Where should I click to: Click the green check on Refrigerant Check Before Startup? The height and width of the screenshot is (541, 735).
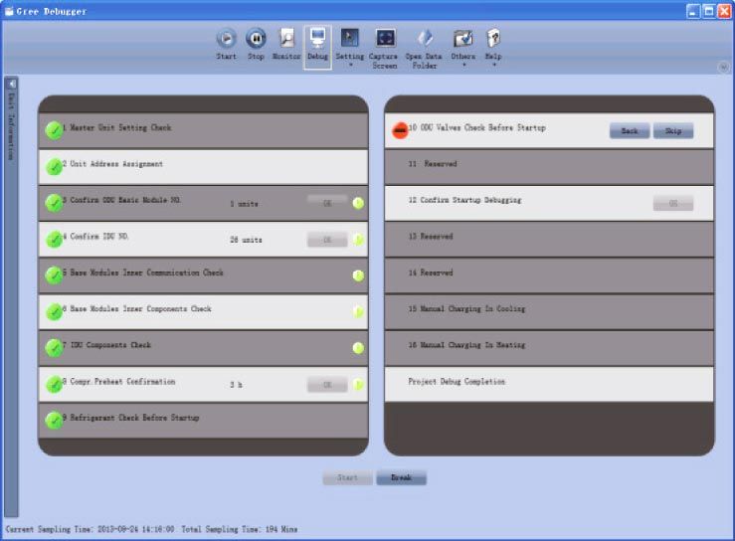54,420
